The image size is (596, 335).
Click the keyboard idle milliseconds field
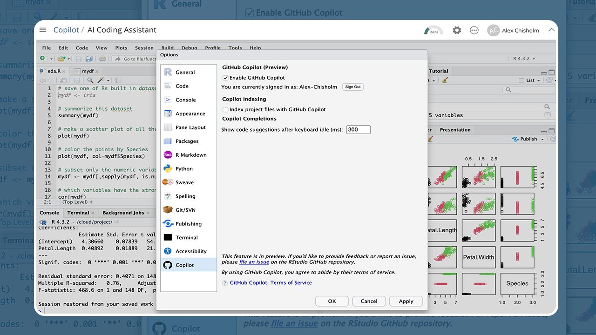[x=358, y=129]
